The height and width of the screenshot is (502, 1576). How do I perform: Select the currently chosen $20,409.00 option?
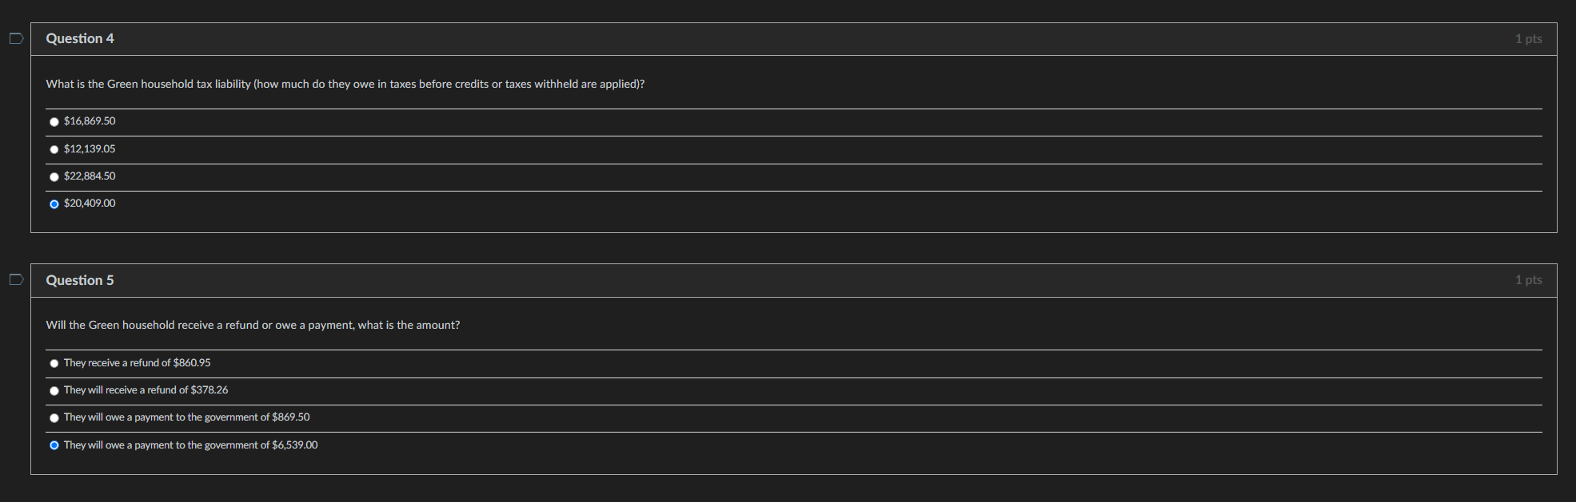(54, 204)
